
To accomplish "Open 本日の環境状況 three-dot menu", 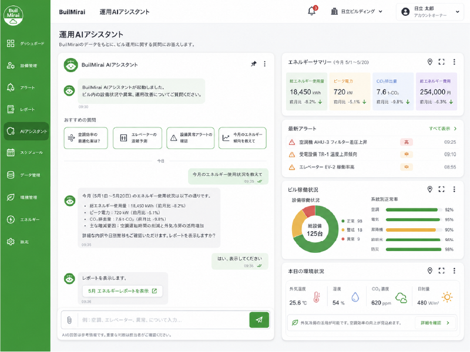I will tap(454, 270).
